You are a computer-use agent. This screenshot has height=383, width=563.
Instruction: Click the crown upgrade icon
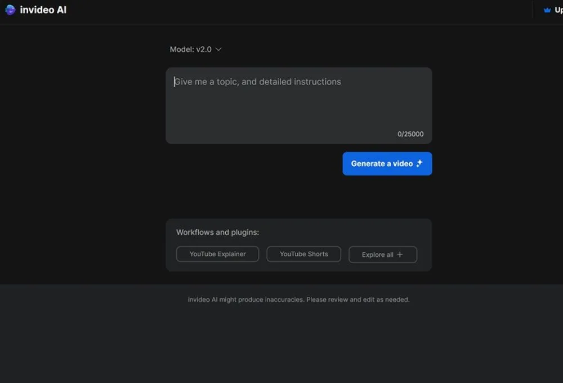tap(547, 10)
